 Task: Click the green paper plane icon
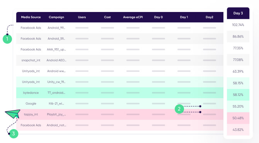13,114
